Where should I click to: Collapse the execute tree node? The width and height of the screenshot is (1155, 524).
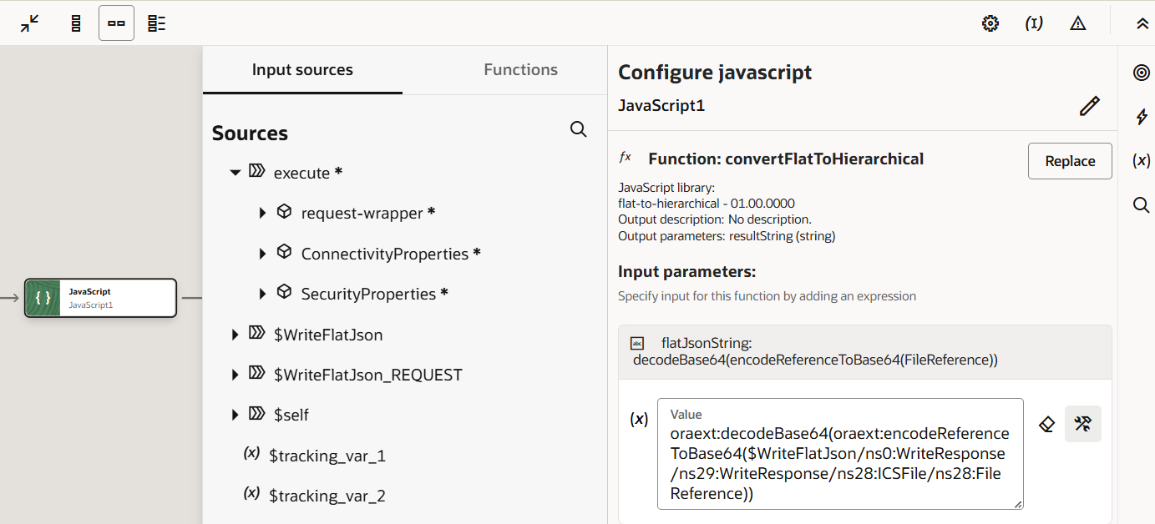pyautogui.click(x=235, y=171)
